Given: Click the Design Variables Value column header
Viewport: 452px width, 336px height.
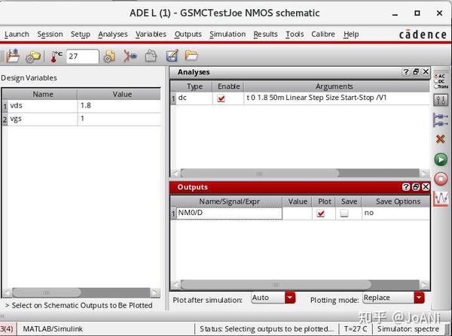Looking at the screenshot, I should tap(119, 95).
